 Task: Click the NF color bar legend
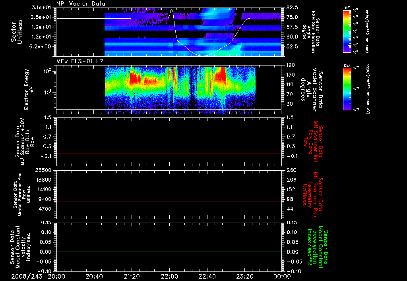(x=347, y=31)
